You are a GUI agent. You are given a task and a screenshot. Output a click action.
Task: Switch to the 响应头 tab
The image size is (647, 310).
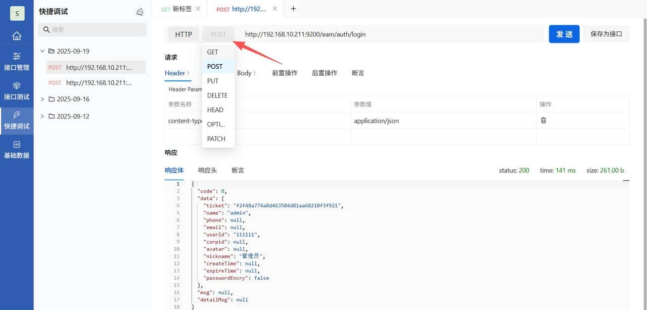click(x=207, y=170)
